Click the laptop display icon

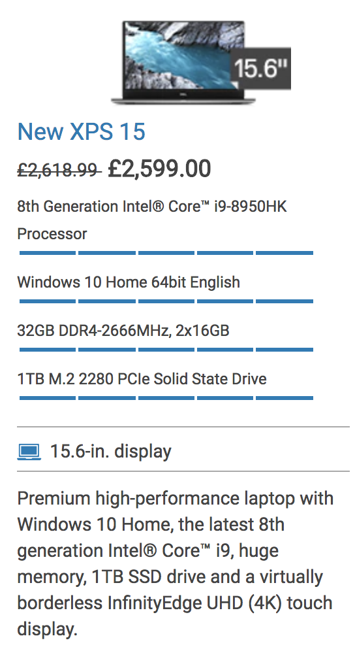[x=29, y=452]
